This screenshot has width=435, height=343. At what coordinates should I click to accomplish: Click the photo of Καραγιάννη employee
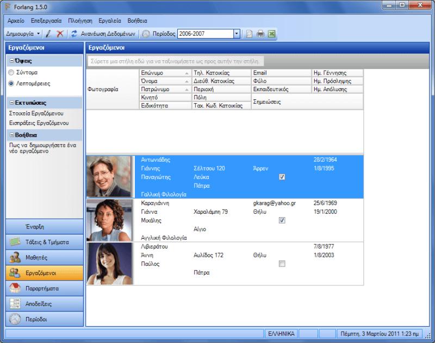coord(109,220)
